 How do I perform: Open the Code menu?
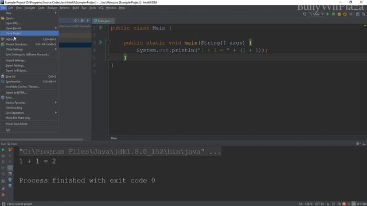point(41,8)
